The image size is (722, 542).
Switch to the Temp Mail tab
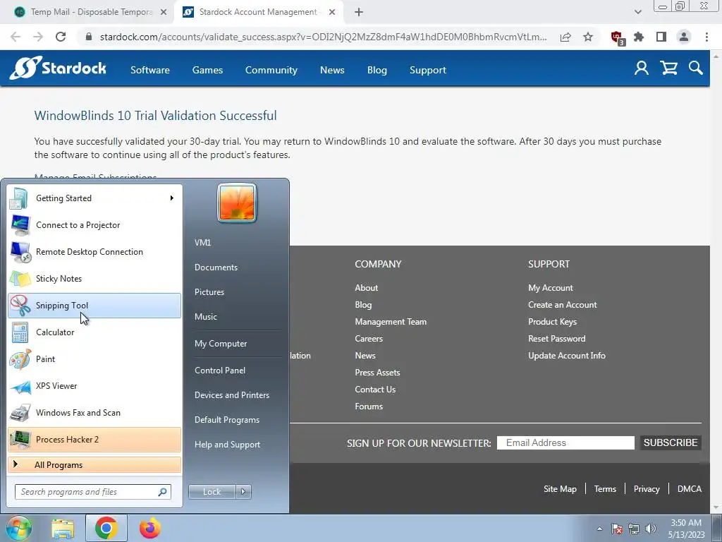click(x=91, y=12)
